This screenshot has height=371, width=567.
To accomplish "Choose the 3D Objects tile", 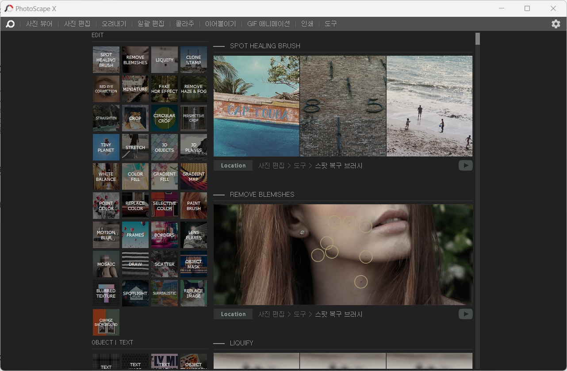I will (165, 147).
